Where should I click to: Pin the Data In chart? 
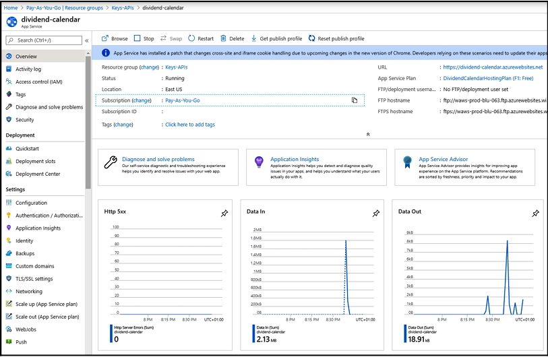(375, 213)
